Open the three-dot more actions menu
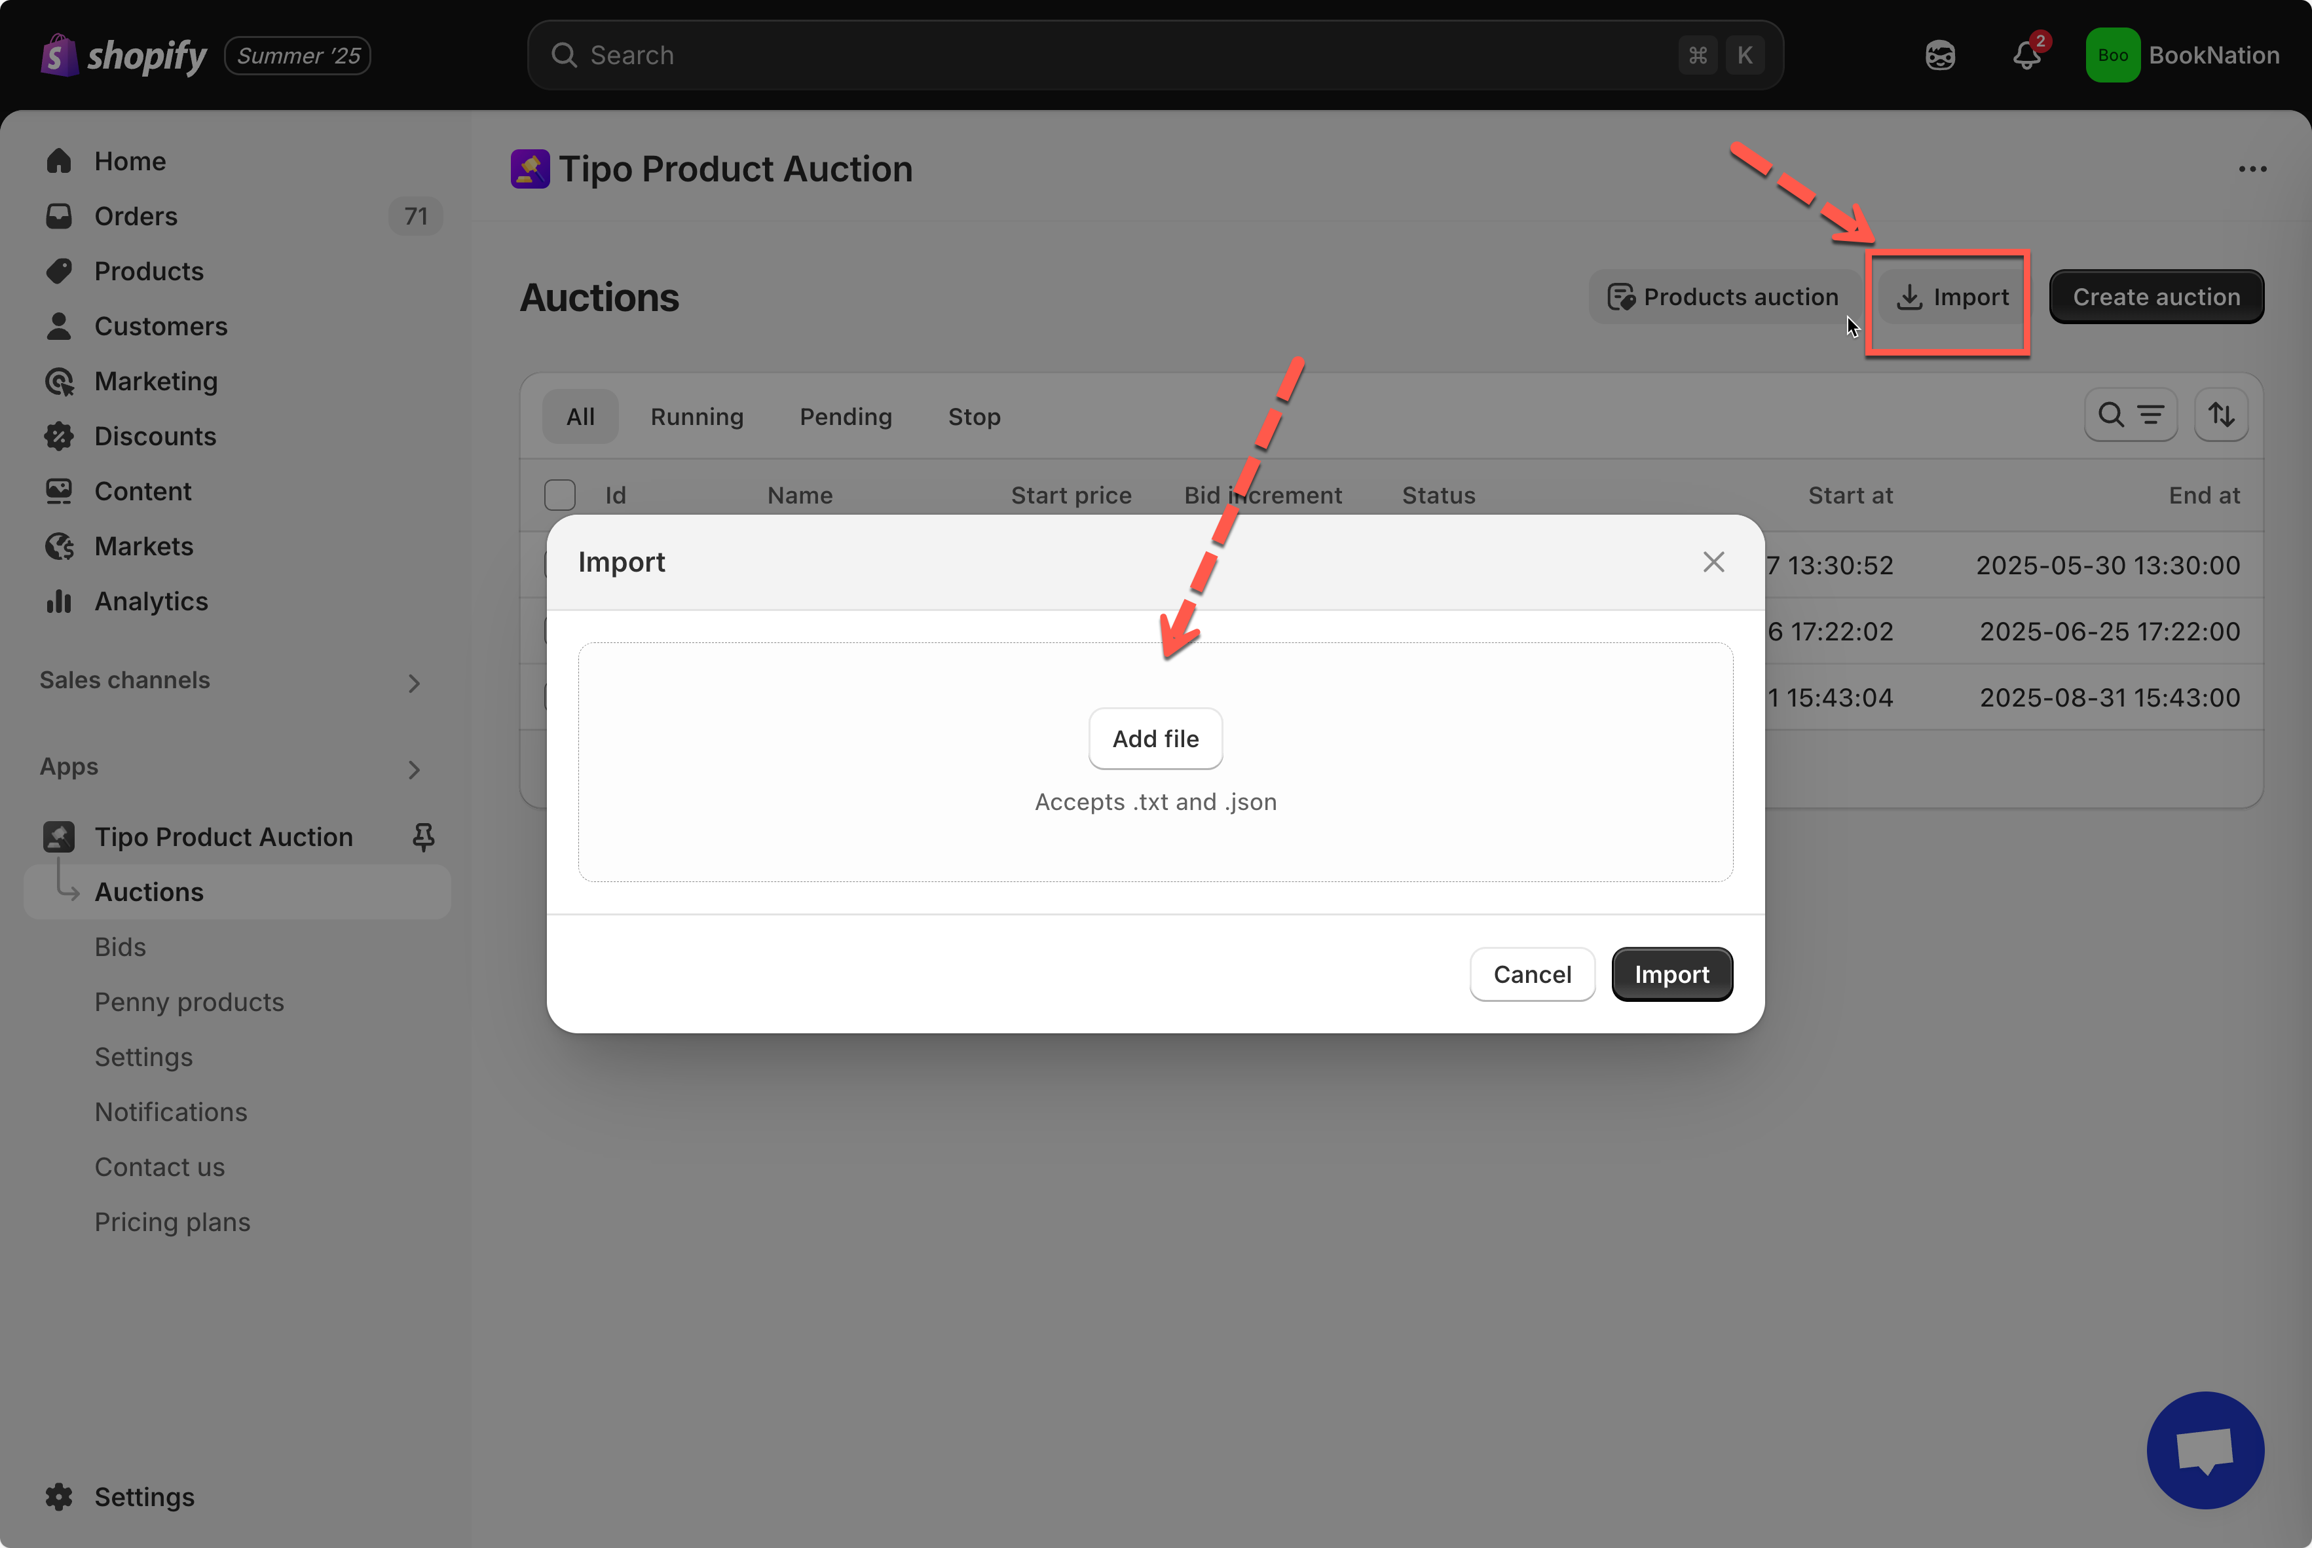The image size is (2312, 1548). [x=2252, y=170]
